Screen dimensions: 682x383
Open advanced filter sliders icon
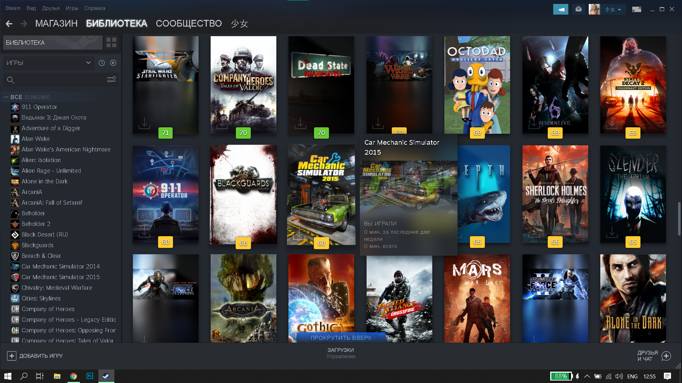[112, 80]
